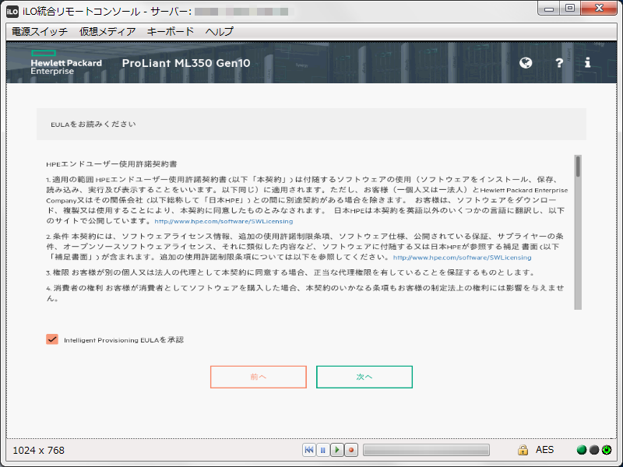Click the disabled 前へ button
This screenshot has width=623, height=467.
tap(258, 377)
